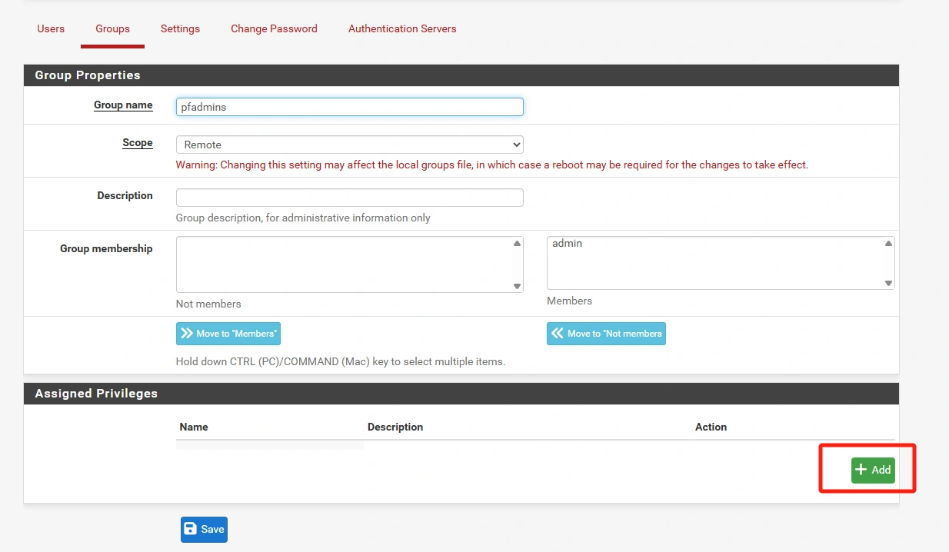Click the Not members list box
This screenshot has height=552, width=949.
pyautogui.click(x=350, y=264)
